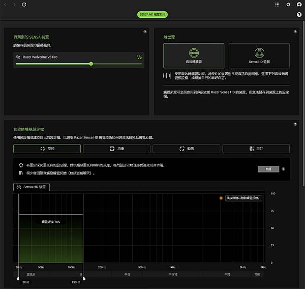The width and height of the screenshot is (305, 289).
Task: Select the audio-to-haptics source option
Action: click(194, 55)
